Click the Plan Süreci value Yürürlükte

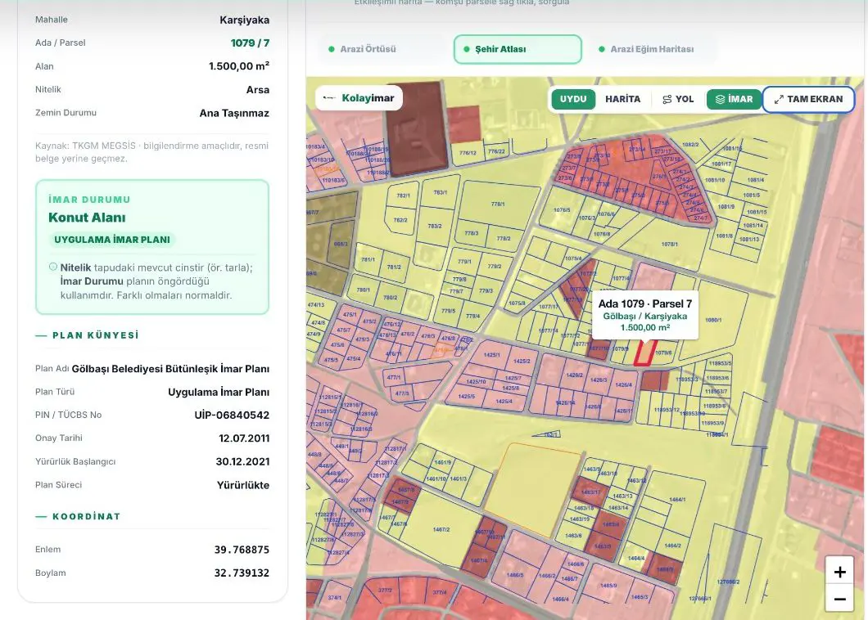click(243, 485)
